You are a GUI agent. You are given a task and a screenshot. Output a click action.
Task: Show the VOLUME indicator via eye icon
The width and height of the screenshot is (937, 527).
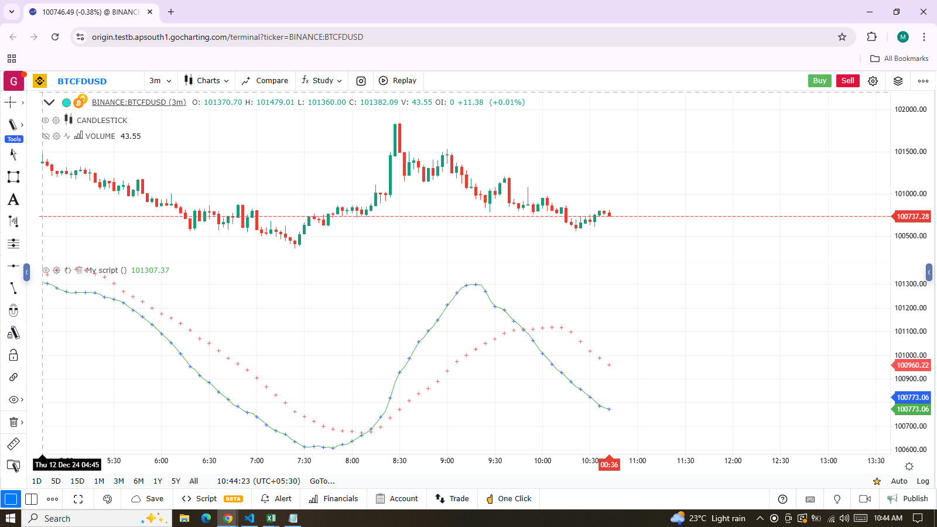45,136
